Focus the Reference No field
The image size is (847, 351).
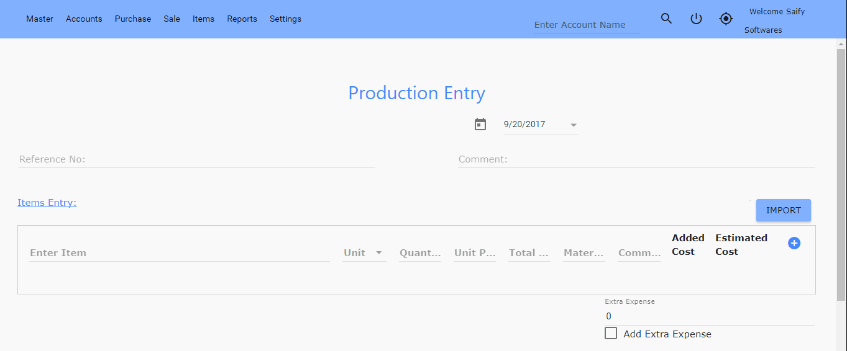[x=196, y=159]
